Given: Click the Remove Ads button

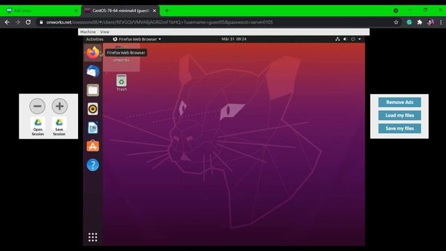Looking at the screenshot, I should pos(399,102).
